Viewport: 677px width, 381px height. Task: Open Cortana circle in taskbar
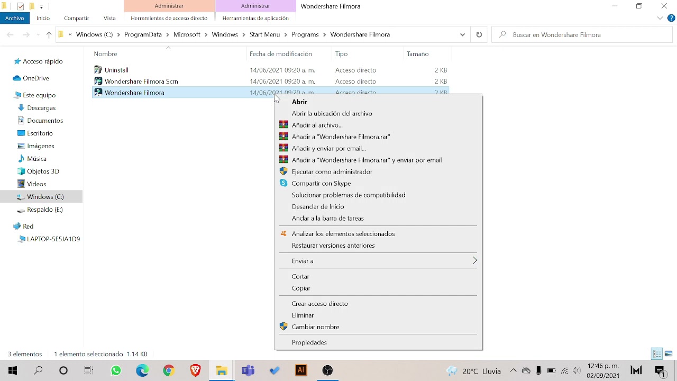63,370
